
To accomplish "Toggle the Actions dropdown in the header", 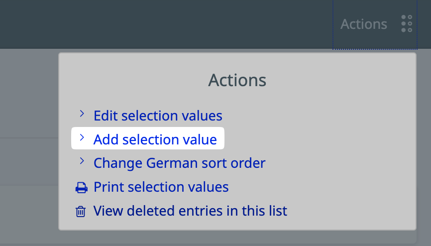I will [364, 24].
